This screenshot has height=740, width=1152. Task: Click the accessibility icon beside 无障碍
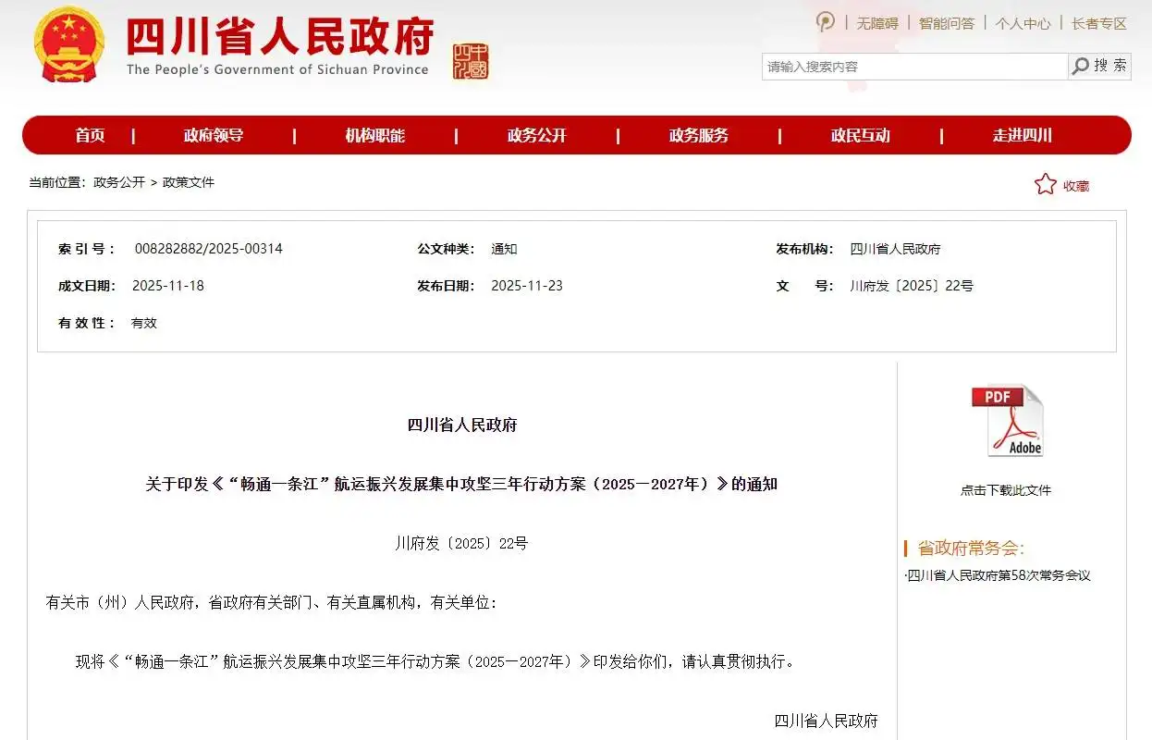coord(825,22)
